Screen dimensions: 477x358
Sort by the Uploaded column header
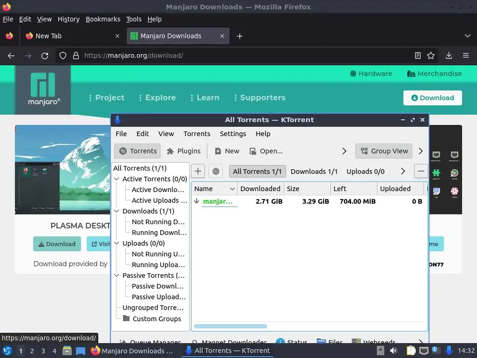pyautogui.click(x=400, y=189)
